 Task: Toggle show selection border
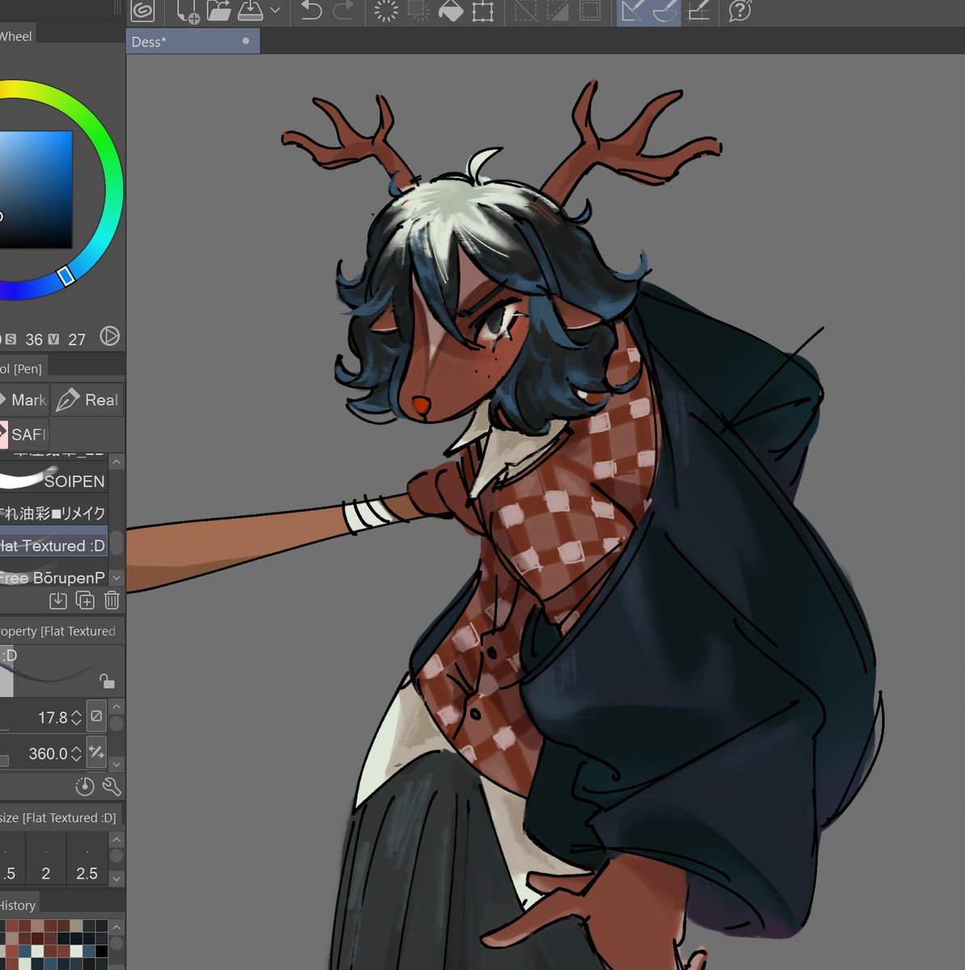(590, 11)
